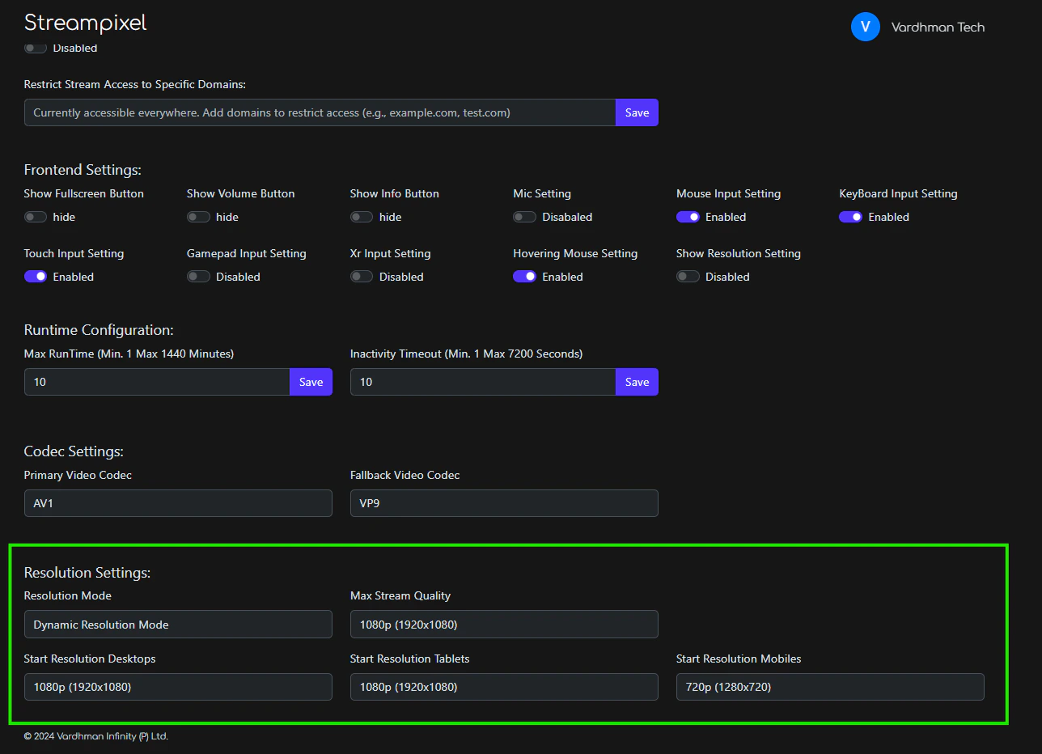Enable the Xr Input Setting switch

click(362, 277)
